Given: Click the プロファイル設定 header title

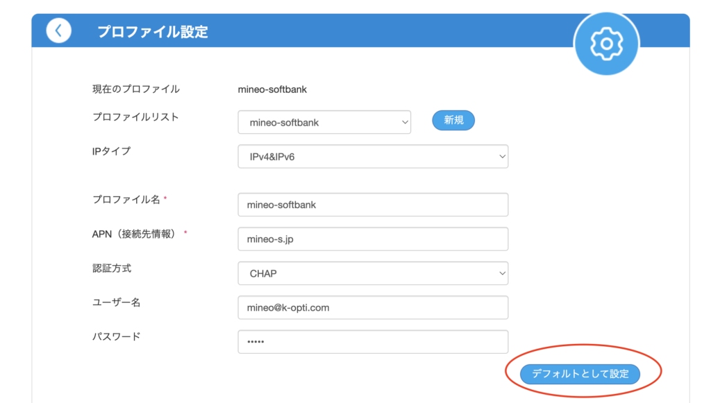Looking at the screenshot, I should (x=153, y=32).
